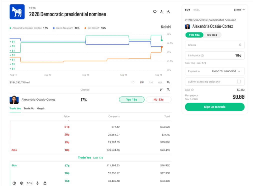Toggle the Alexandria Ocasio-Cortez chart legend
Viewport: 253px width, 186px height.
point(29,28)
